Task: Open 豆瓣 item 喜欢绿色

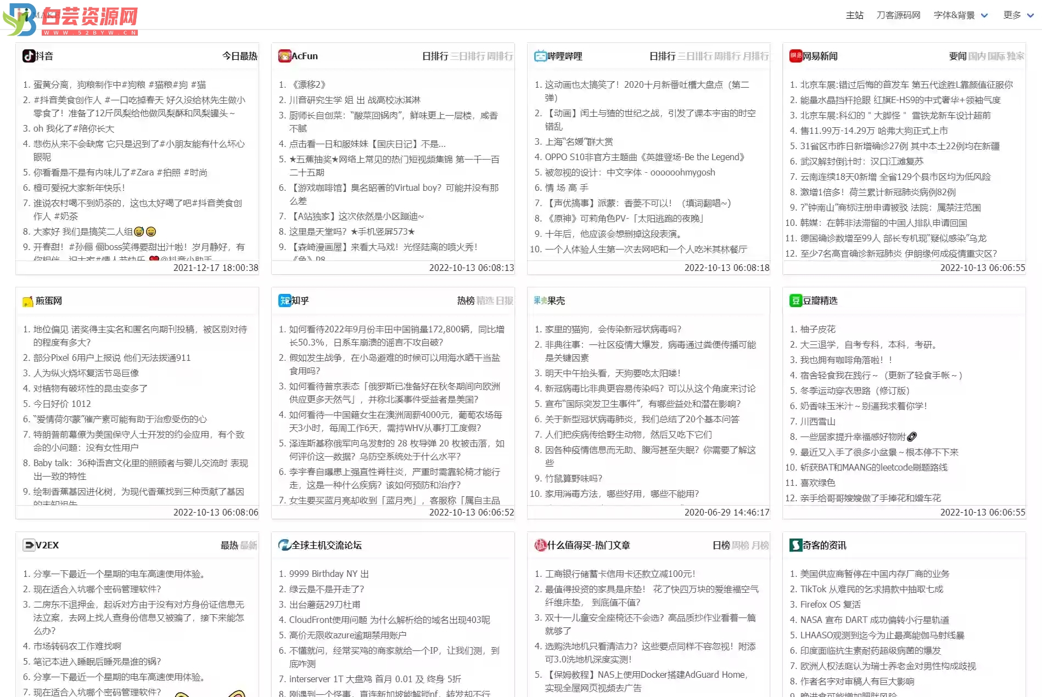Action: [817, 483]
